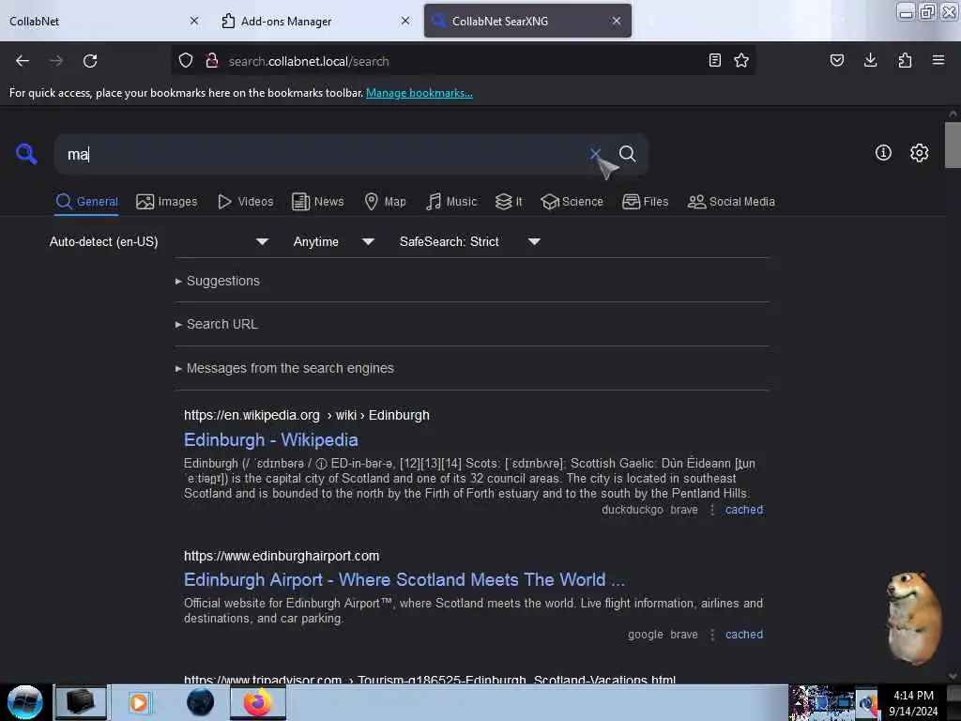Open cached copy of Edinburgh Airport result
Viewport: 961px width, 721px height.
coord(744,635)
